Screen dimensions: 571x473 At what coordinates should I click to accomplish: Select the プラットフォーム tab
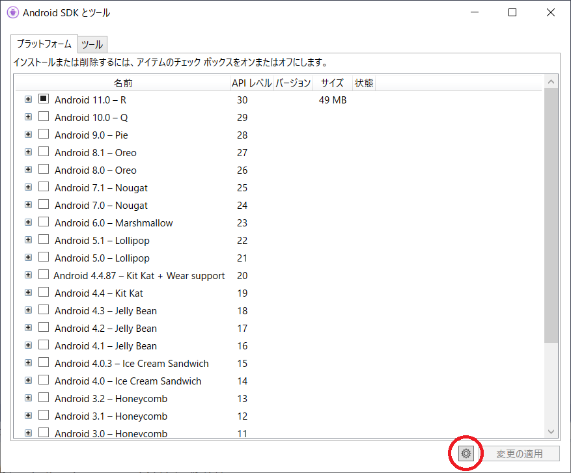(44, 44)
